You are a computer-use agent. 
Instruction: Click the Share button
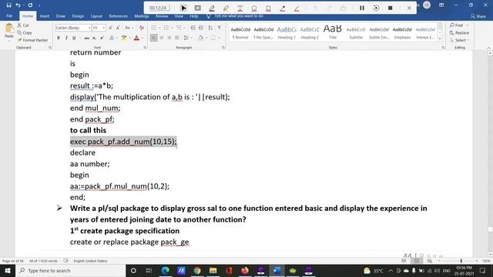478,16
